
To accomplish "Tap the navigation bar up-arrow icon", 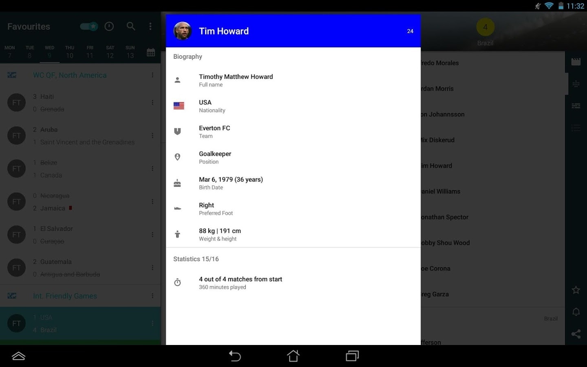I will (x=19, y=356).
